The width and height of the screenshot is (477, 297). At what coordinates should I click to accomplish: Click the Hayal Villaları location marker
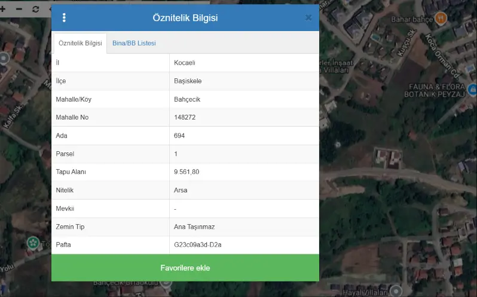coord(396,290)
